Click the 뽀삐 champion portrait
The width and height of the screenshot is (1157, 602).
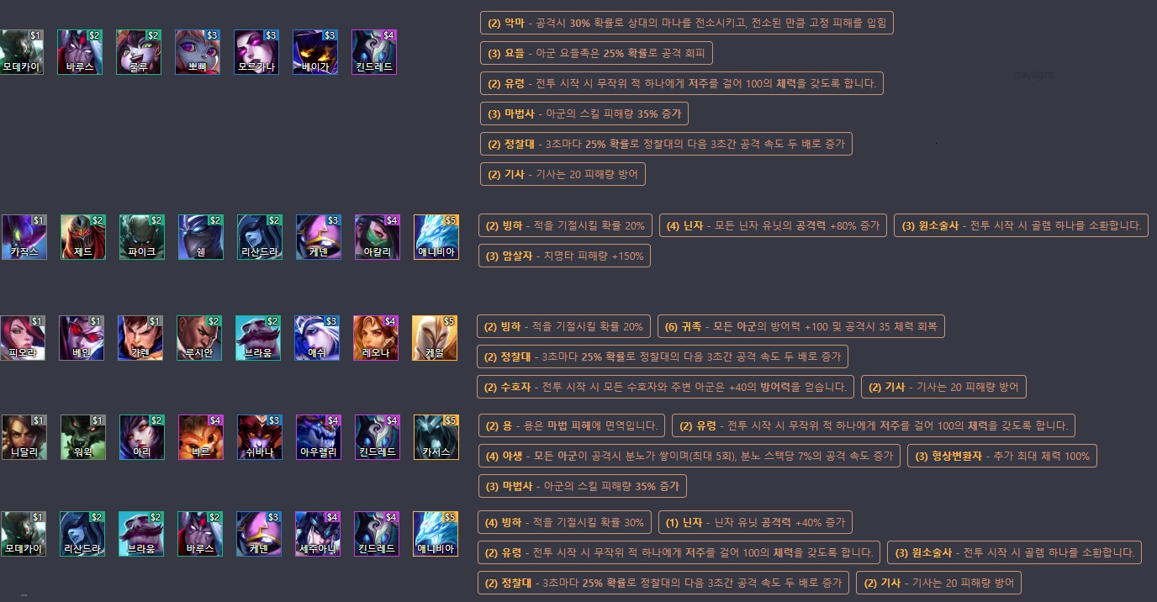click(x=198, y=52)
